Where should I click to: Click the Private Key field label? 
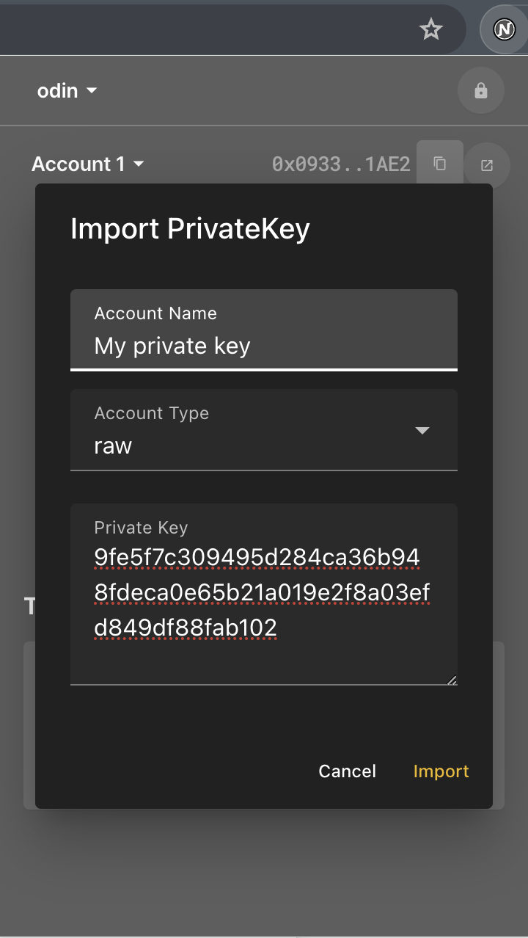pyautogui.click(x=140, y=527)
